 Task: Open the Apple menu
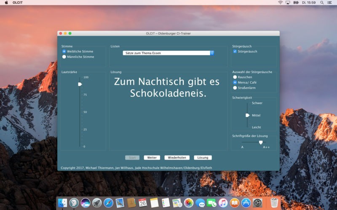(6, 3)
